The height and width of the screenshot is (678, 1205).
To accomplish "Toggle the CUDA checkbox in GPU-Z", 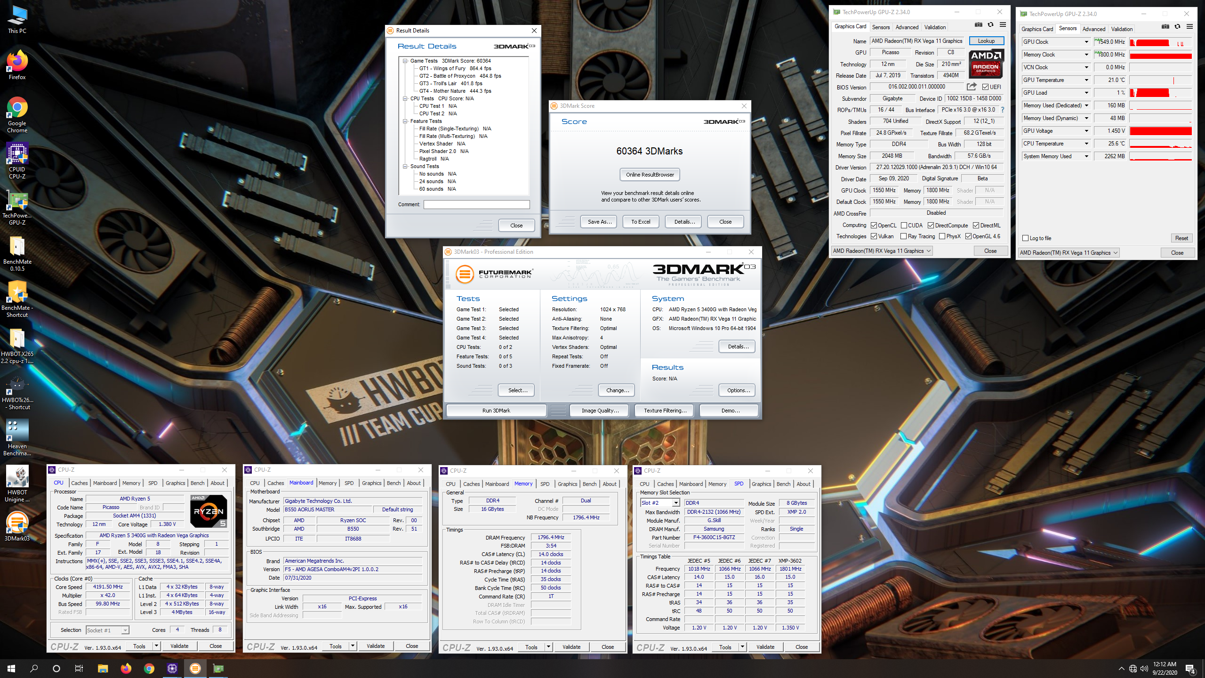I will click(904, 226).
